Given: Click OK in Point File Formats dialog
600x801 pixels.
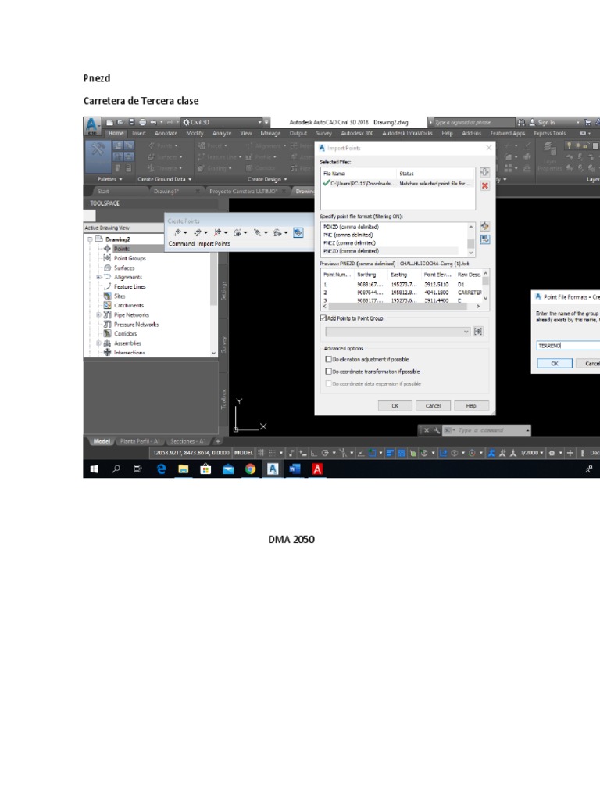Looking at the screenshot, I should 554,364.
